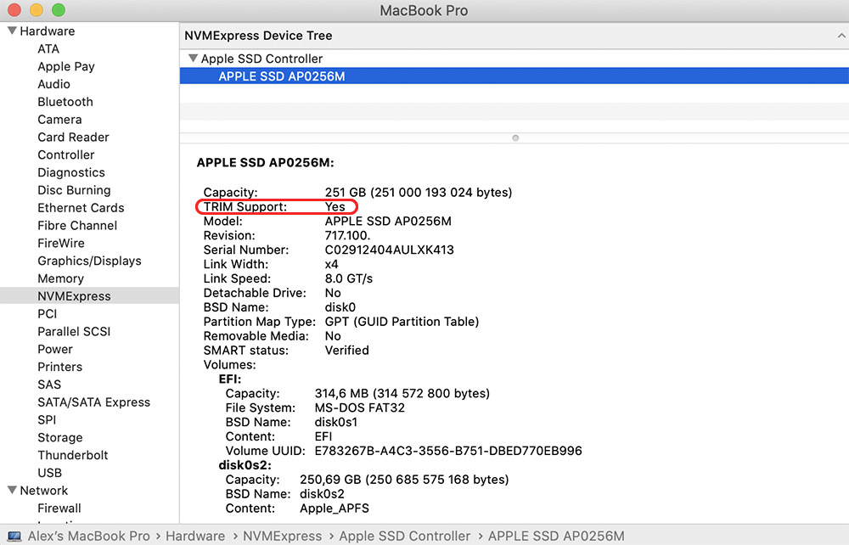Viewport: 849px width, 545px height.
Task: Select ATA in the sidebar
Action: pyautogui.click(x=48, y=48)
